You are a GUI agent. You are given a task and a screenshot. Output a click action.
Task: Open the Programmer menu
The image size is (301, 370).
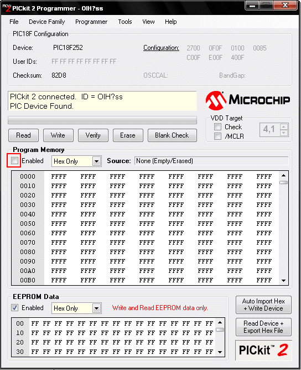click(91, 22)
